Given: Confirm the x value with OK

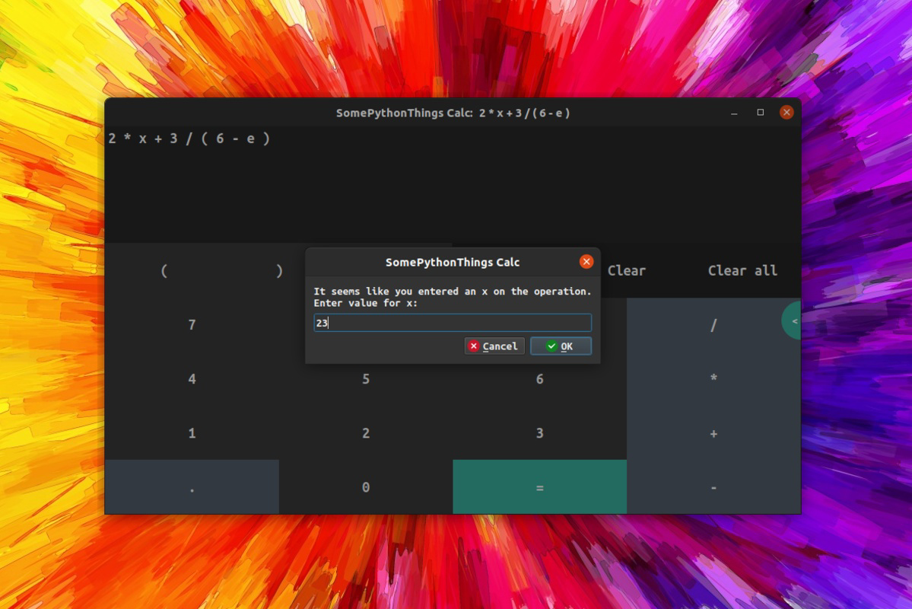Looking at the screenshot, I should point(561,346).
